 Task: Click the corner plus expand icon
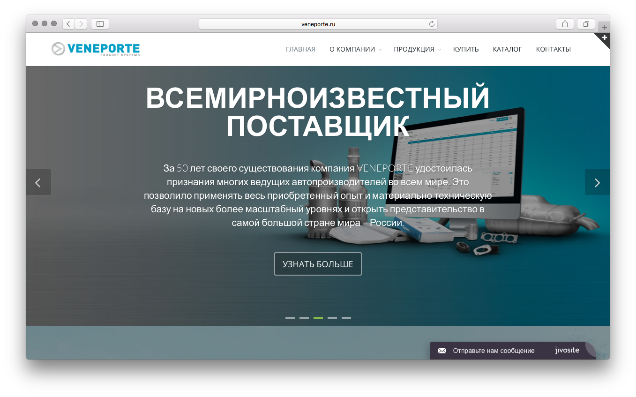point(605,37)
